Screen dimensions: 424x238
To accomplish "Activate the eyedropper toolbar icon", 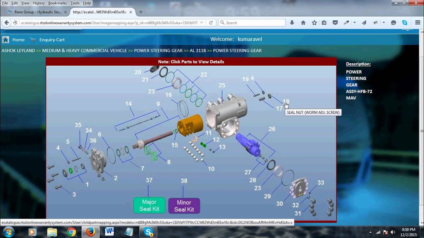I will pyautogui.click(x=346, y=23).
